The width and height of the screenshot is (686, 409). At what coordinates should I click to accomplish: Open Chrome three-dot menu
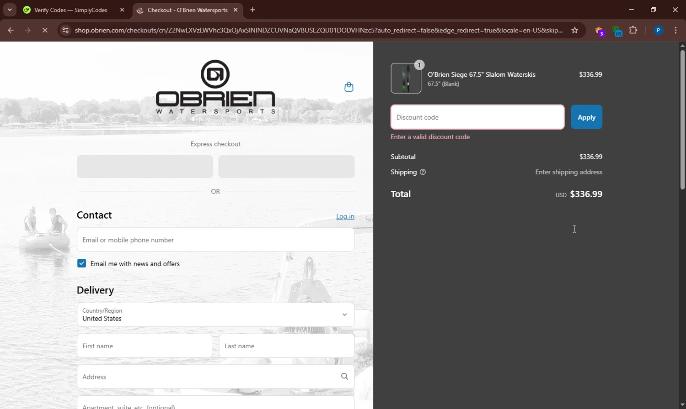[x=676, y=31]
